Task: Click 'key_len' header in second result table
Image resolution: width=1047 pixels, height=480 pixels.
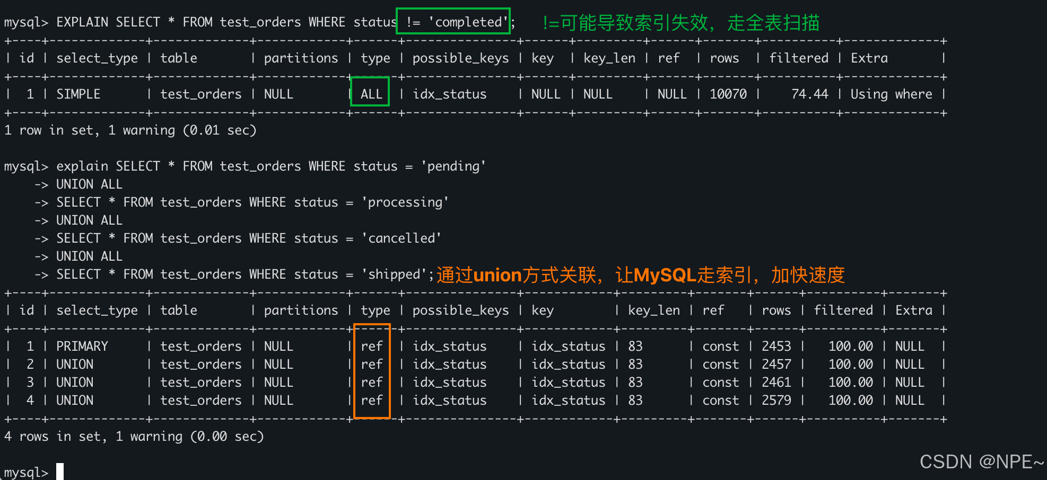Action: (x=654, y=310)
